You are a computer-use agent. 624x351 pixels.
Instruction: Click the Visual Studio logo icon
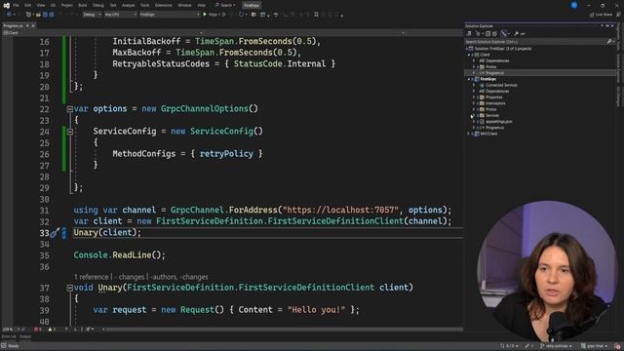point(6,5)
